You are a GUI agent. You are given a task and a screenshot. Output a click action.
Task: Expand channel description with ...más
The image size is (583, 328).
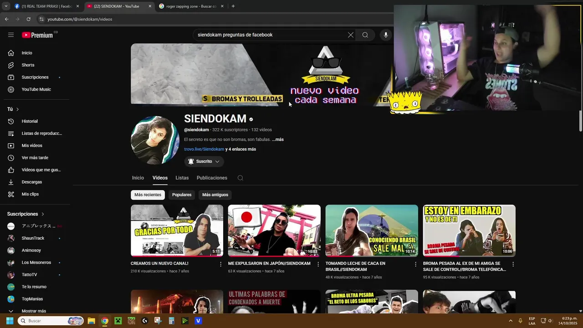(278, 139)
